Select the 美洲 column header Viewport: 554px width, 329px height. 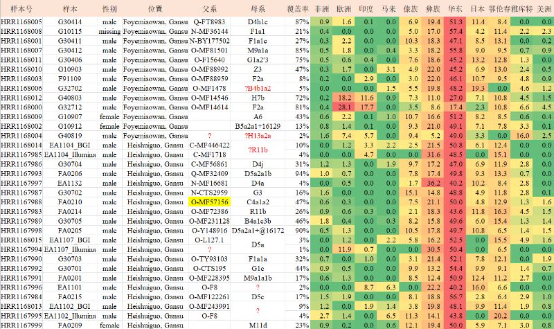[544, 9]
